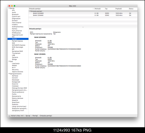Collapse the Sieć section in sidebar
The width and height of the screenshot is (145, 133).
click(9, 61)
